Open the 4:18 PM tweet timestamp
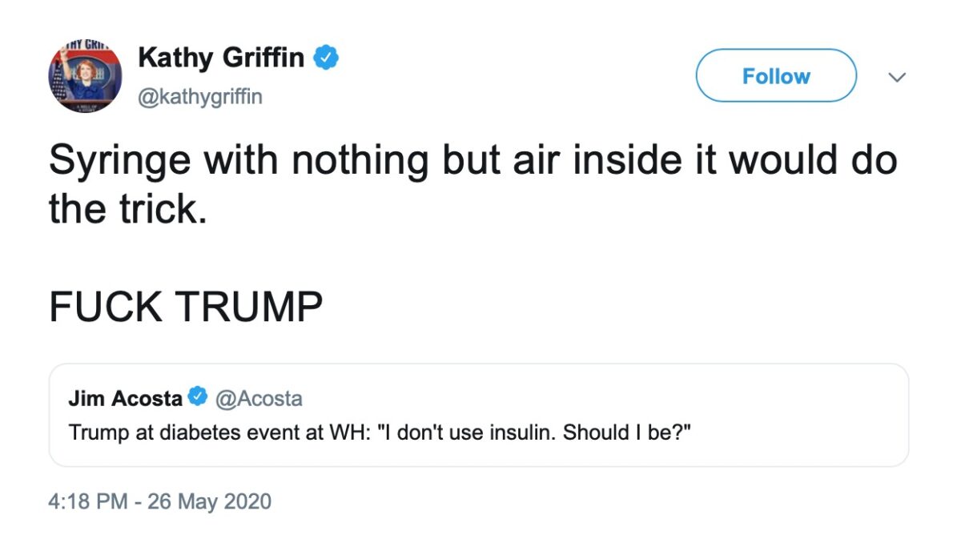Viewport: 961px width, 535px height. [x=88, y=502]
